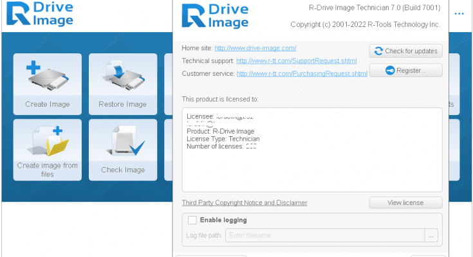Open Third Party Copyright Notice and Disclaimer
The width and height of the screenshot is (473, 257).
pos(245,203)
